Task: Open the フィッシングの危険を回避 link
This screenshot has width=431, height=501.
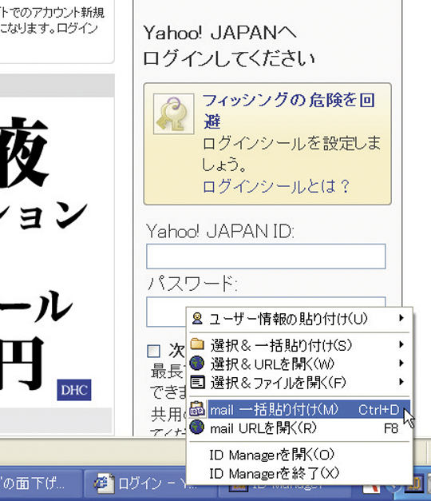Action: 289,110
